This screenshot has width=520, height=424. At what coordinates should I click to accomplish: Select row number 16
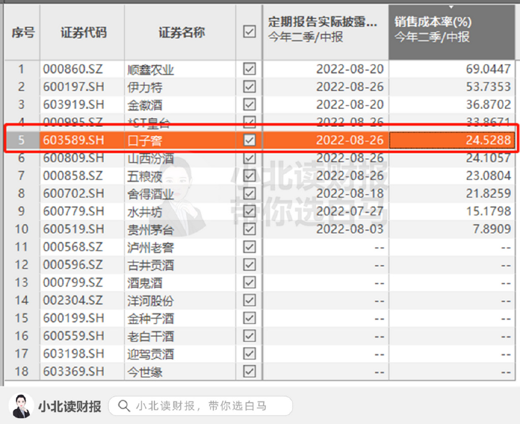point(21,336)
